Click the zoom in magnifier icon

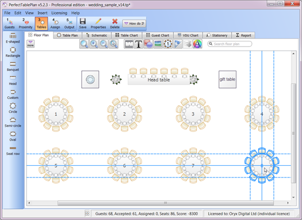94,44
